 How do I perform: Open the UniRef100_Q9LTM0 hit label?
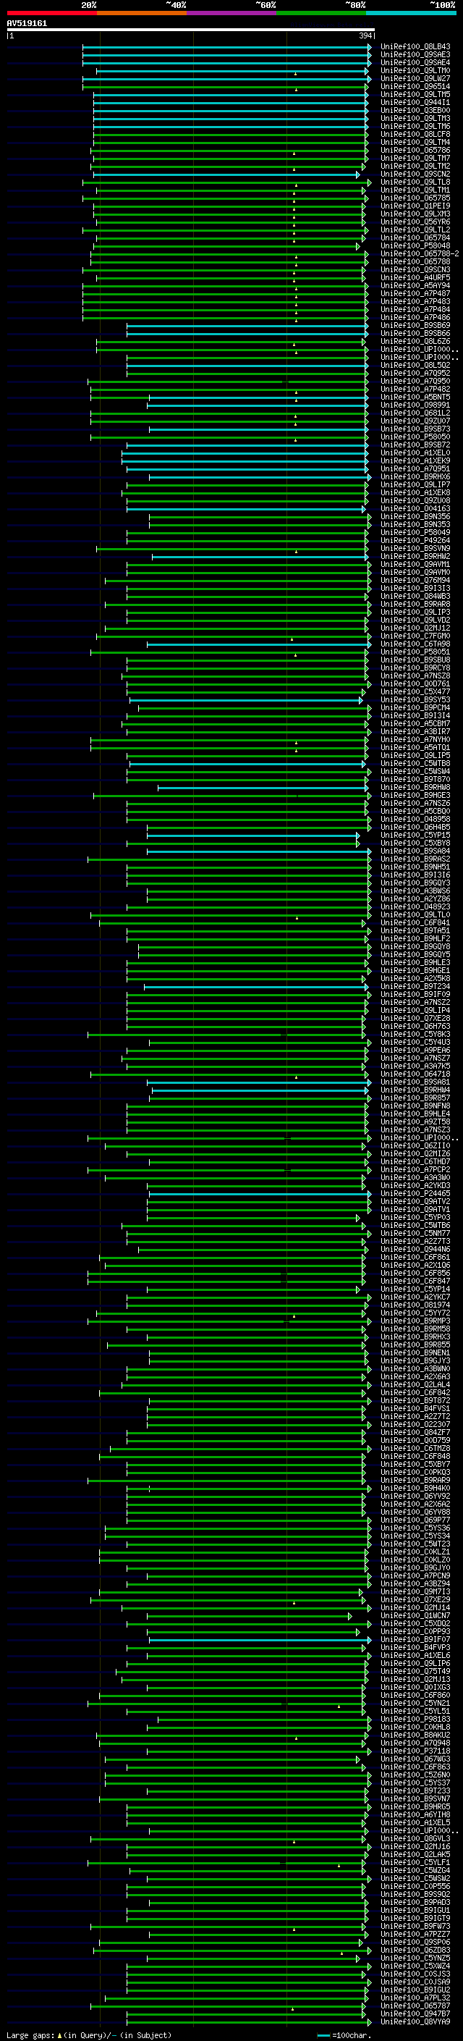point(415,70)
